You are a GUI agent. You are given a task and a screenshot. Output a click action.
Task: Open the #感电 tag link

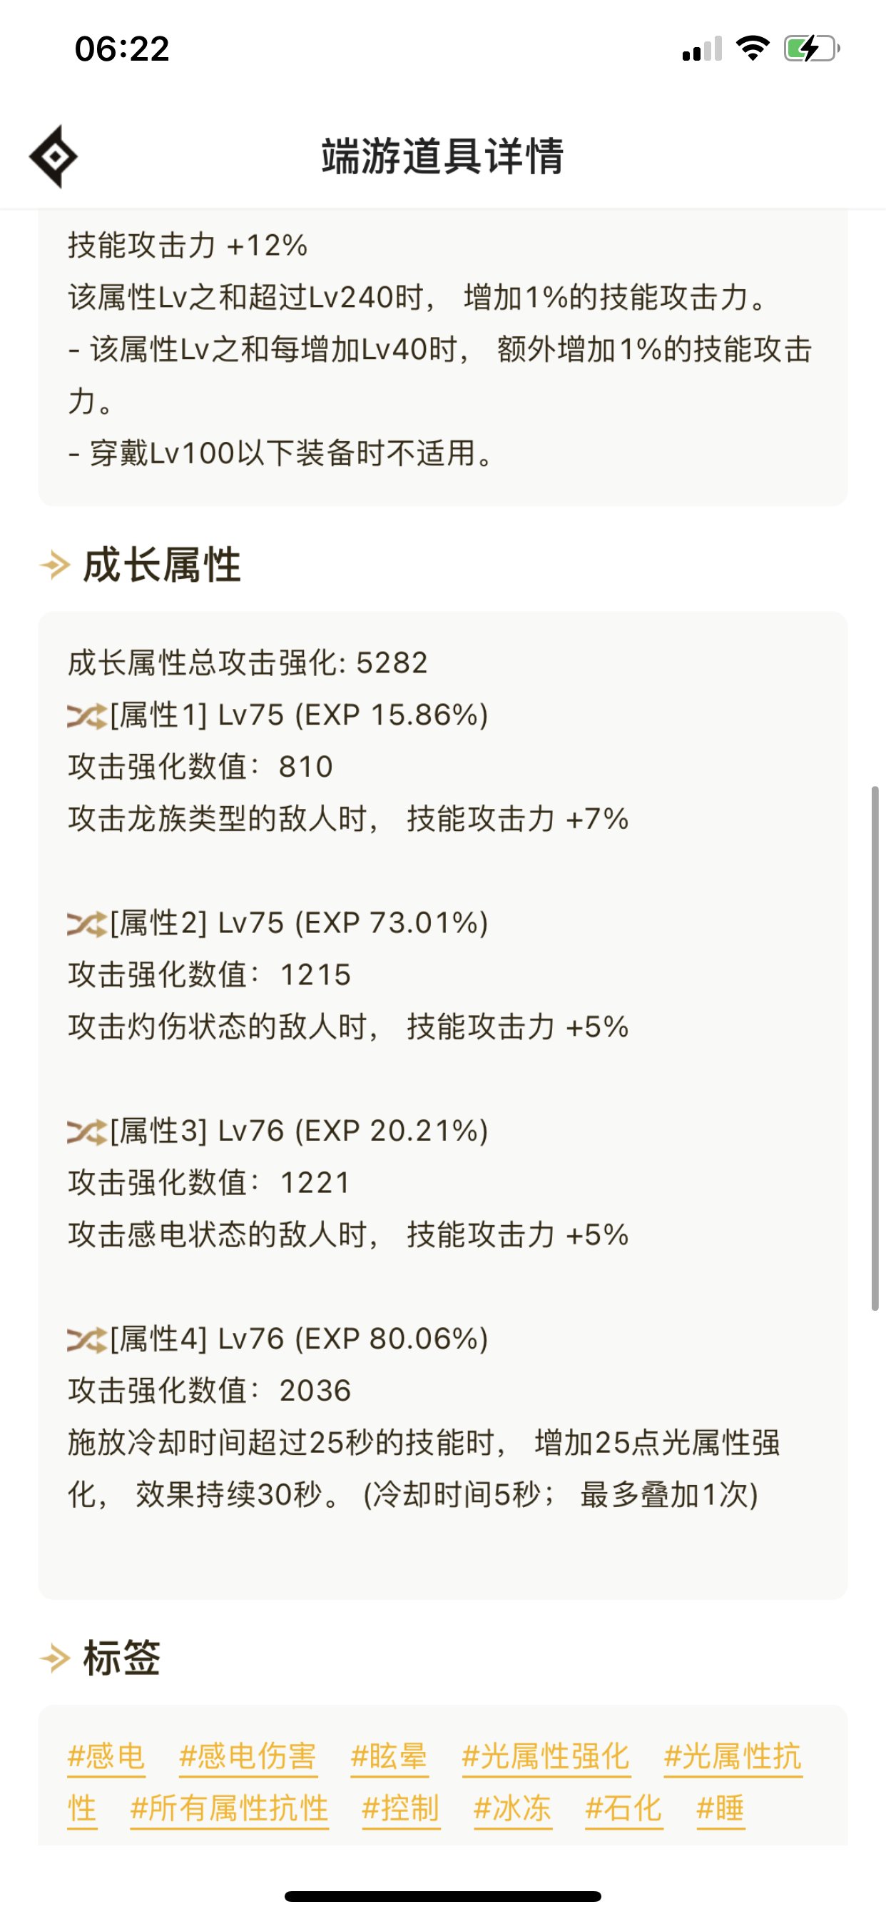point(106,1756)
